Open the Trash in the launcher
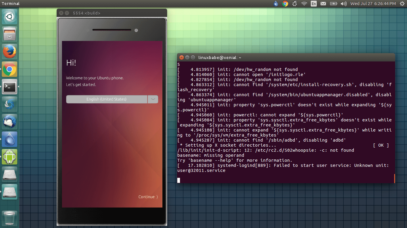 10,218
